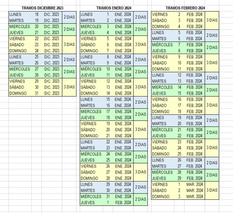Select the LUNES 1 ENE. 2024 cell
This screenshot has width=233, height=213.
point(107,15)
